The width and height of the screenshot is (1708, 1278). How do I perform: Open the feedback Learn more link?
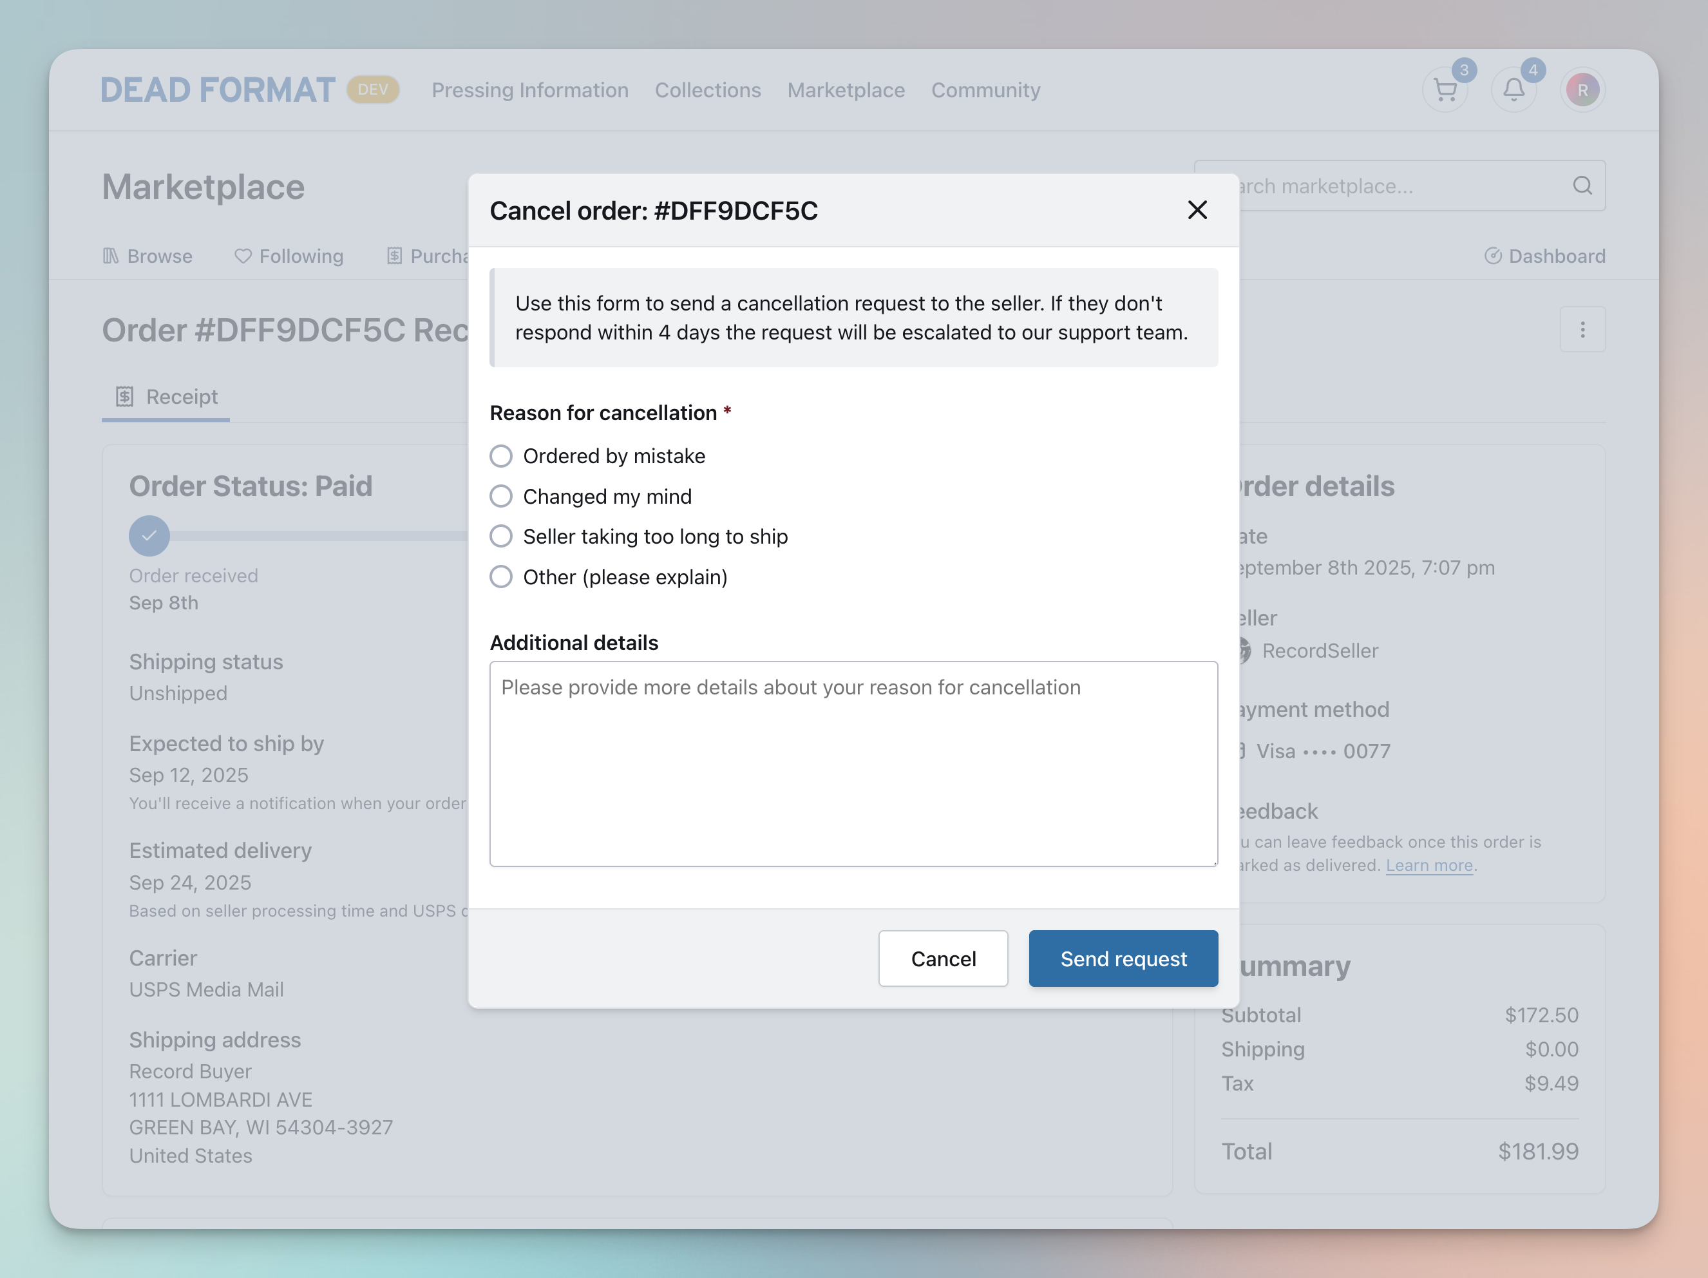tap(1429, 865)
